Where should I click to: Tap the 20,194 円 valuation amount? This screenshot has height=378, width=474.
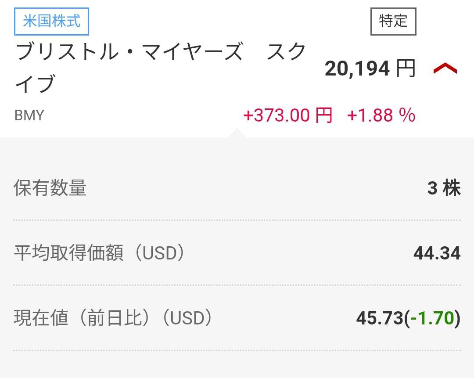click(x=370, y=69)
